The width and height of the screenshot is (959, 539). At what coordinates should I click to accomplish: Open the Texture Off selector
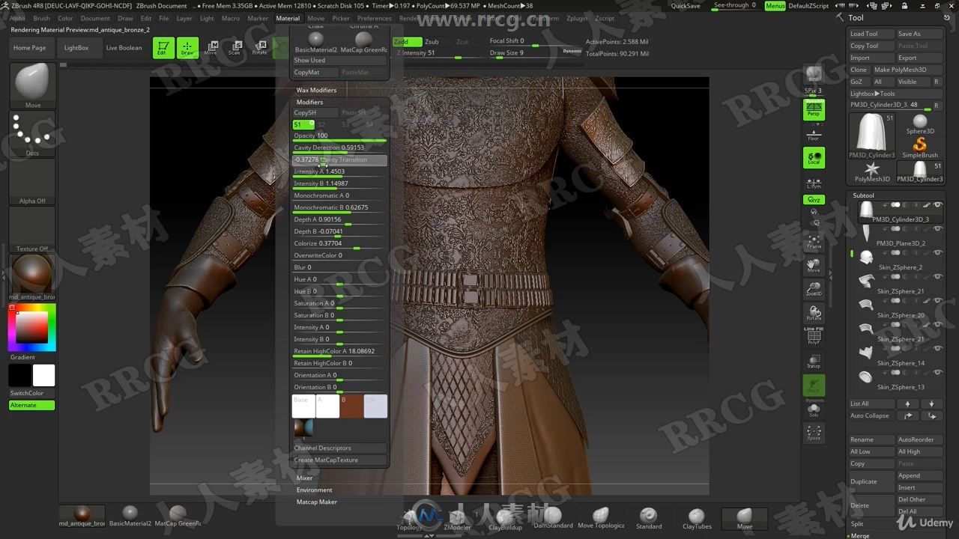(32, 230)
